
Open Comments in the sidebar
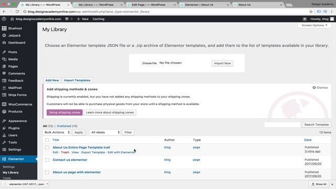tap(16, 73)
